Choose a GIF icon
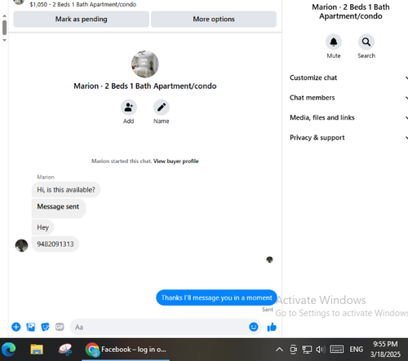The width and height of the screenshot is (408, 361). pos(60,327)
